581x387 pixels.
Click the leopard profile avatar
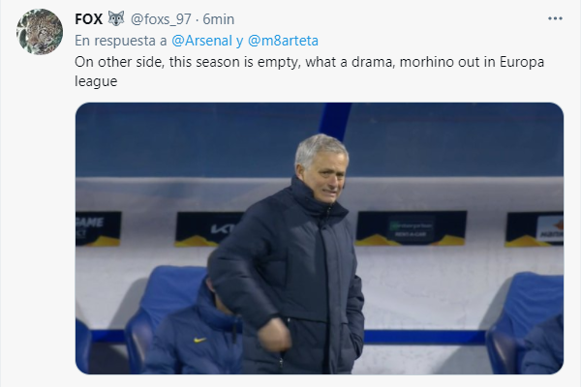click(x=40, y=32)
